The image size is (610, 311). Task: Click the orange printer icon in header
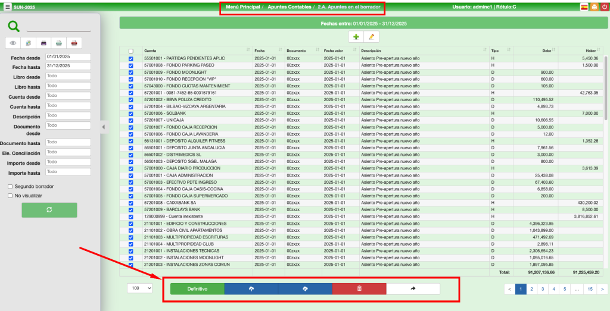point(595,7)
